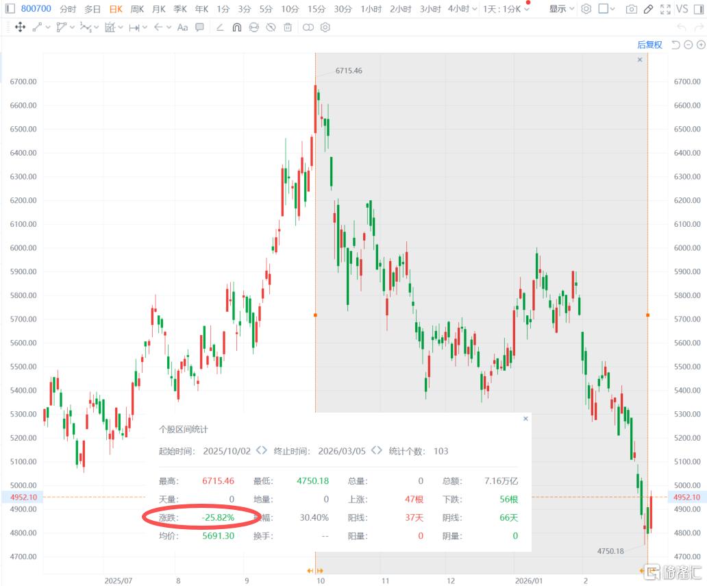707x586 pixels.
Task: Click the 后复权 adjustment link
Action: [649, 45]
